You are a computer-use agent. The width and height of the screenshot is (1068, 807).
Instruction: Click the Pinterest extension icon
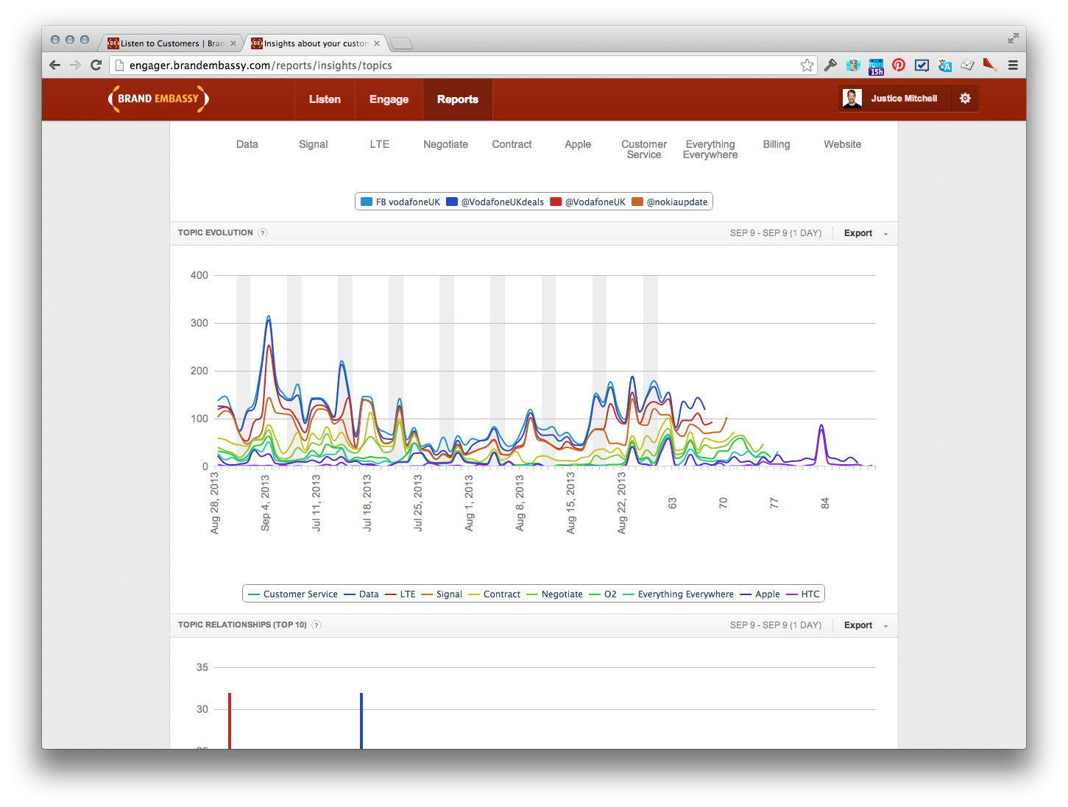pos(899,65)
